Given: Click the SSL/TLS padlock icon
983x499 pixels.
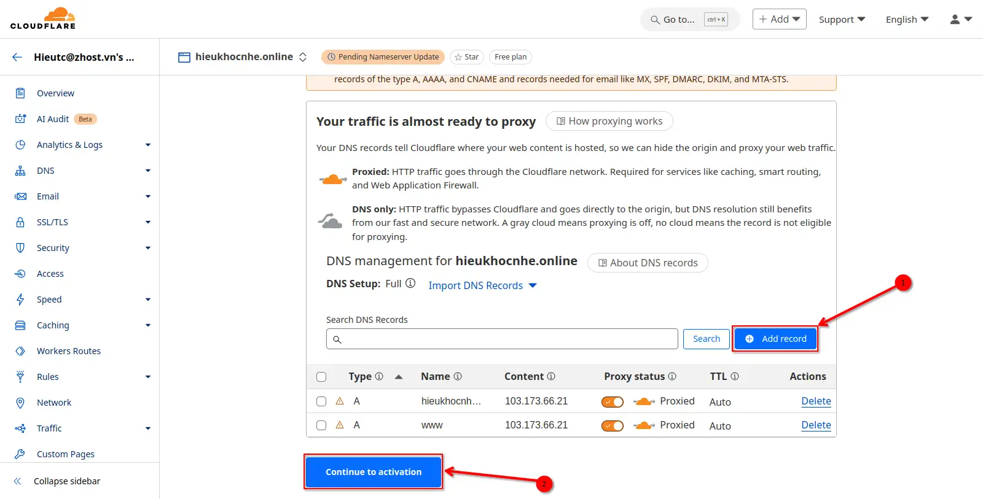Looking at the screenshot, I should [x=20, y=222].
